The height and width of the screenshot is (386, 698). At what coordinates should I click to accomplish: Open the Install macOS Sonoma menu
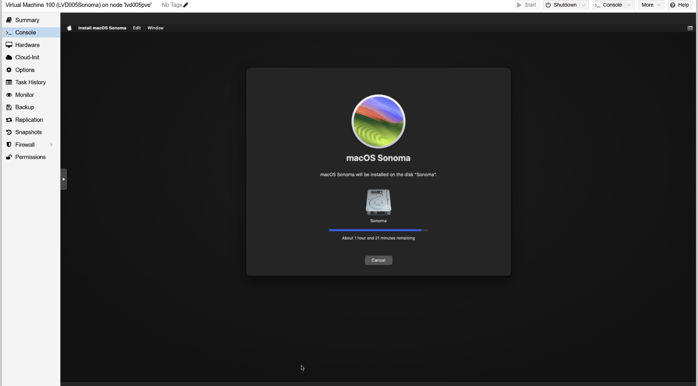click(x=102, y=28)
